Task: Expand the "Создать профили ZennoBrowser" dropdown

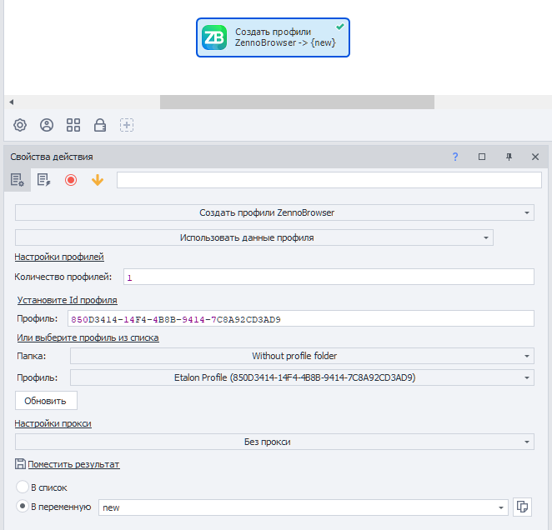Action: point(274,212)
